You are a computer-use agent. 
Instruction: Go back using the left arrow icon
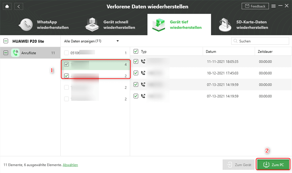(x=18, y=6)
